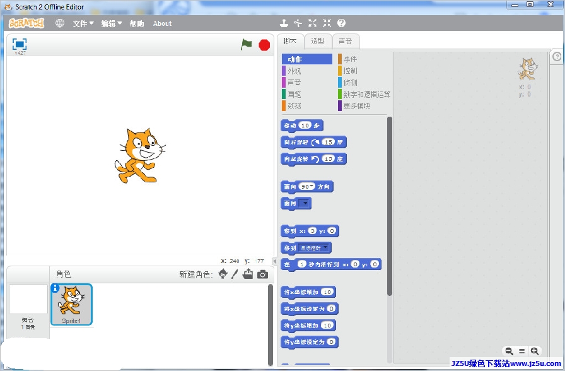
Task: Switch to the 造型 costumes tab
Action: pyautogui.click(x=318, y=41)
